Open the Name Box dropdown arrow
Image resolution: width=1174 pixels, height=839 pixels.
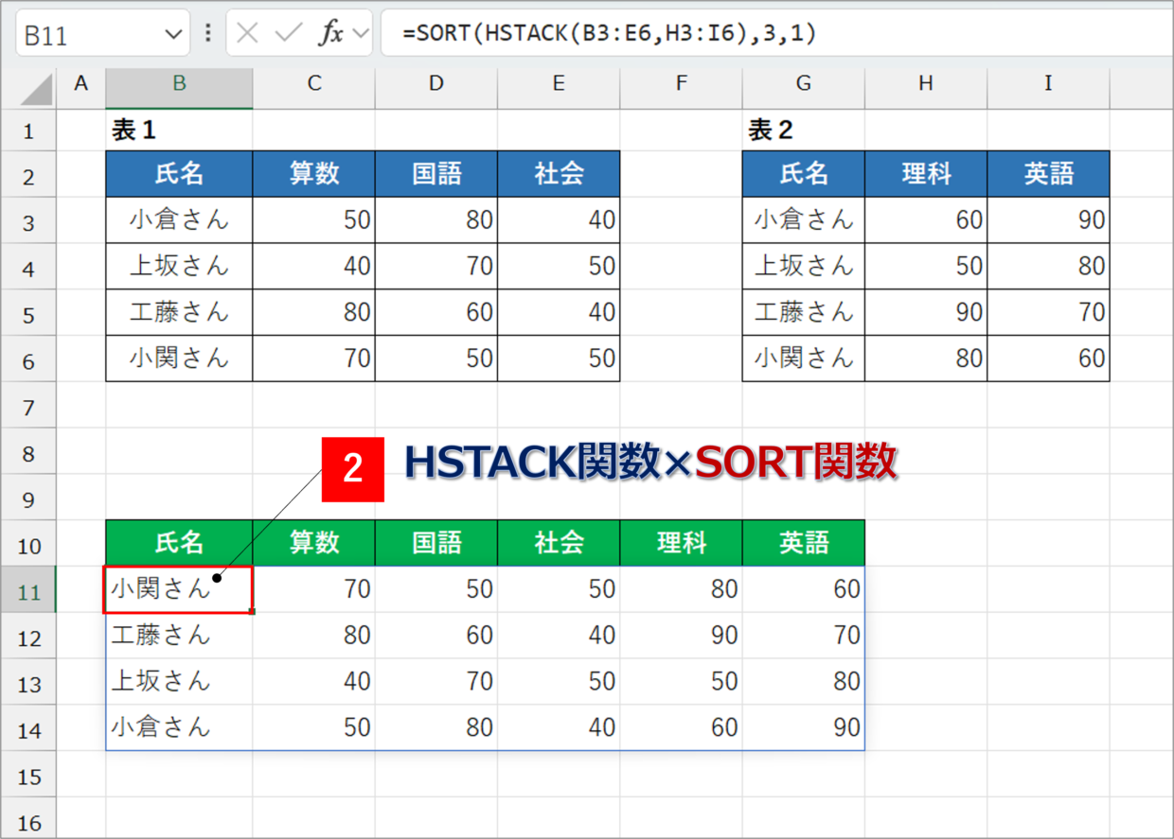coord(172,35)
